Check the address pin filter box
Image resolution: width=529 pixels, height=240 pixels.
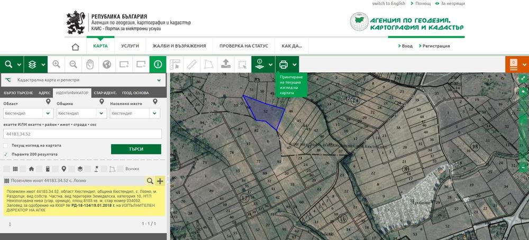[56, 169]
